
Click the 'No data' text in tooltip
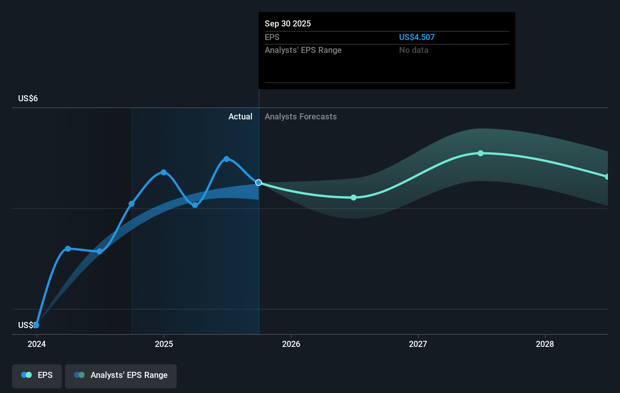tap(414, 50)
